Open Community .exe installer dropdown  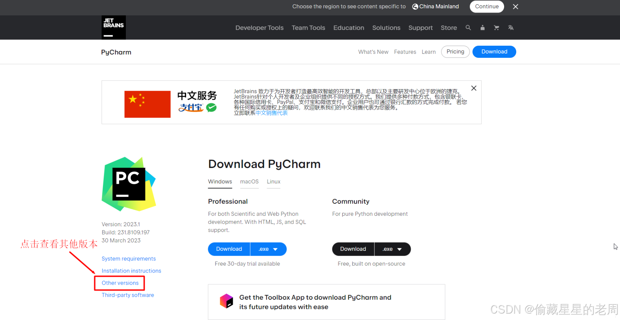393,249
